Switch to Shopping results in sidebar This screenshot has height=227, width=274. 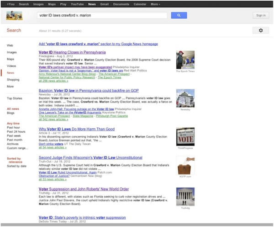13,80
